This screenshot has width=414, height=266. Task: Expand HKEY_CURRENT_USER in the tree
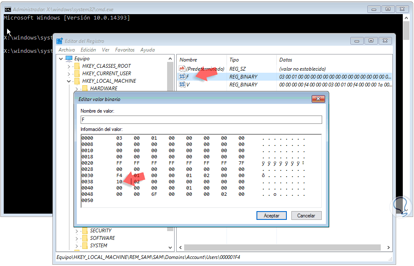69,74
